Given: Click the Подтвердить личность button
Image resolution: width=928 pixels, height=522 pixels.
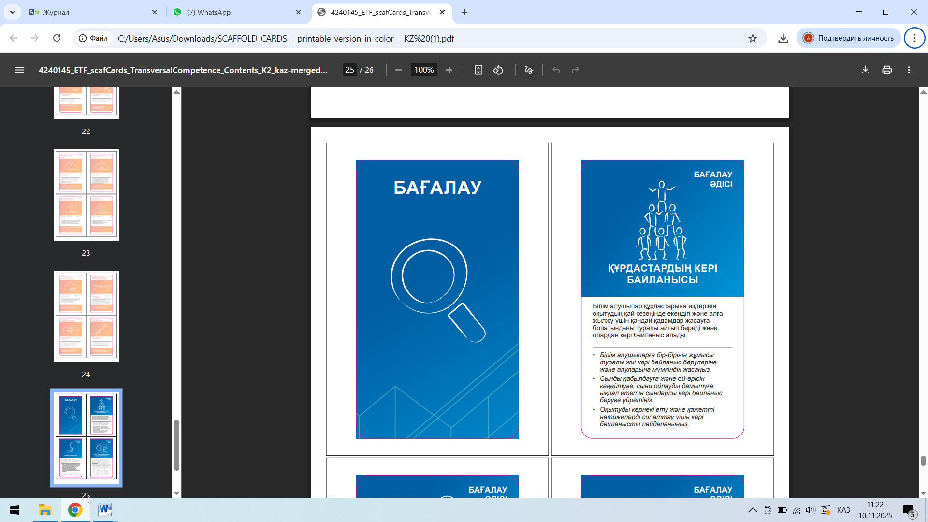Looking at the screenshot, I should (x=849, y=38).
